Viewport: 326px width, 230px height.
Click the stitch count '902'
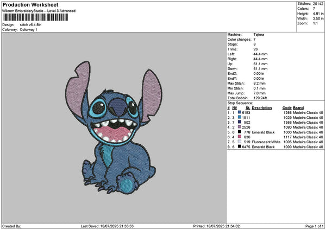(247, 123)
